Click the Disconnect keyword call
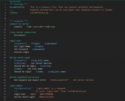Image resolution: width=125 pixels, height=101 pixels. 20,35
